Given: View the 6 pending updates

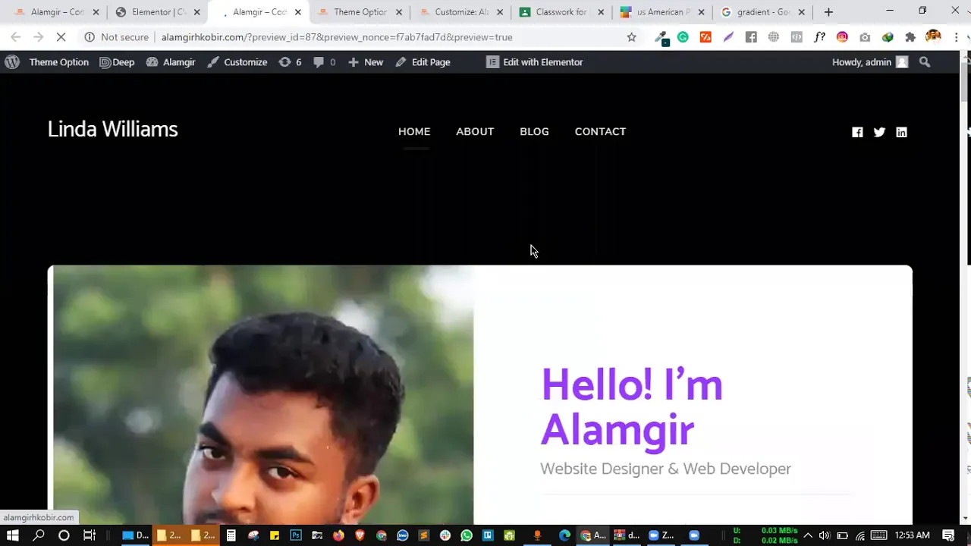Looking at the screenshot, I should [x=290, y=62].
